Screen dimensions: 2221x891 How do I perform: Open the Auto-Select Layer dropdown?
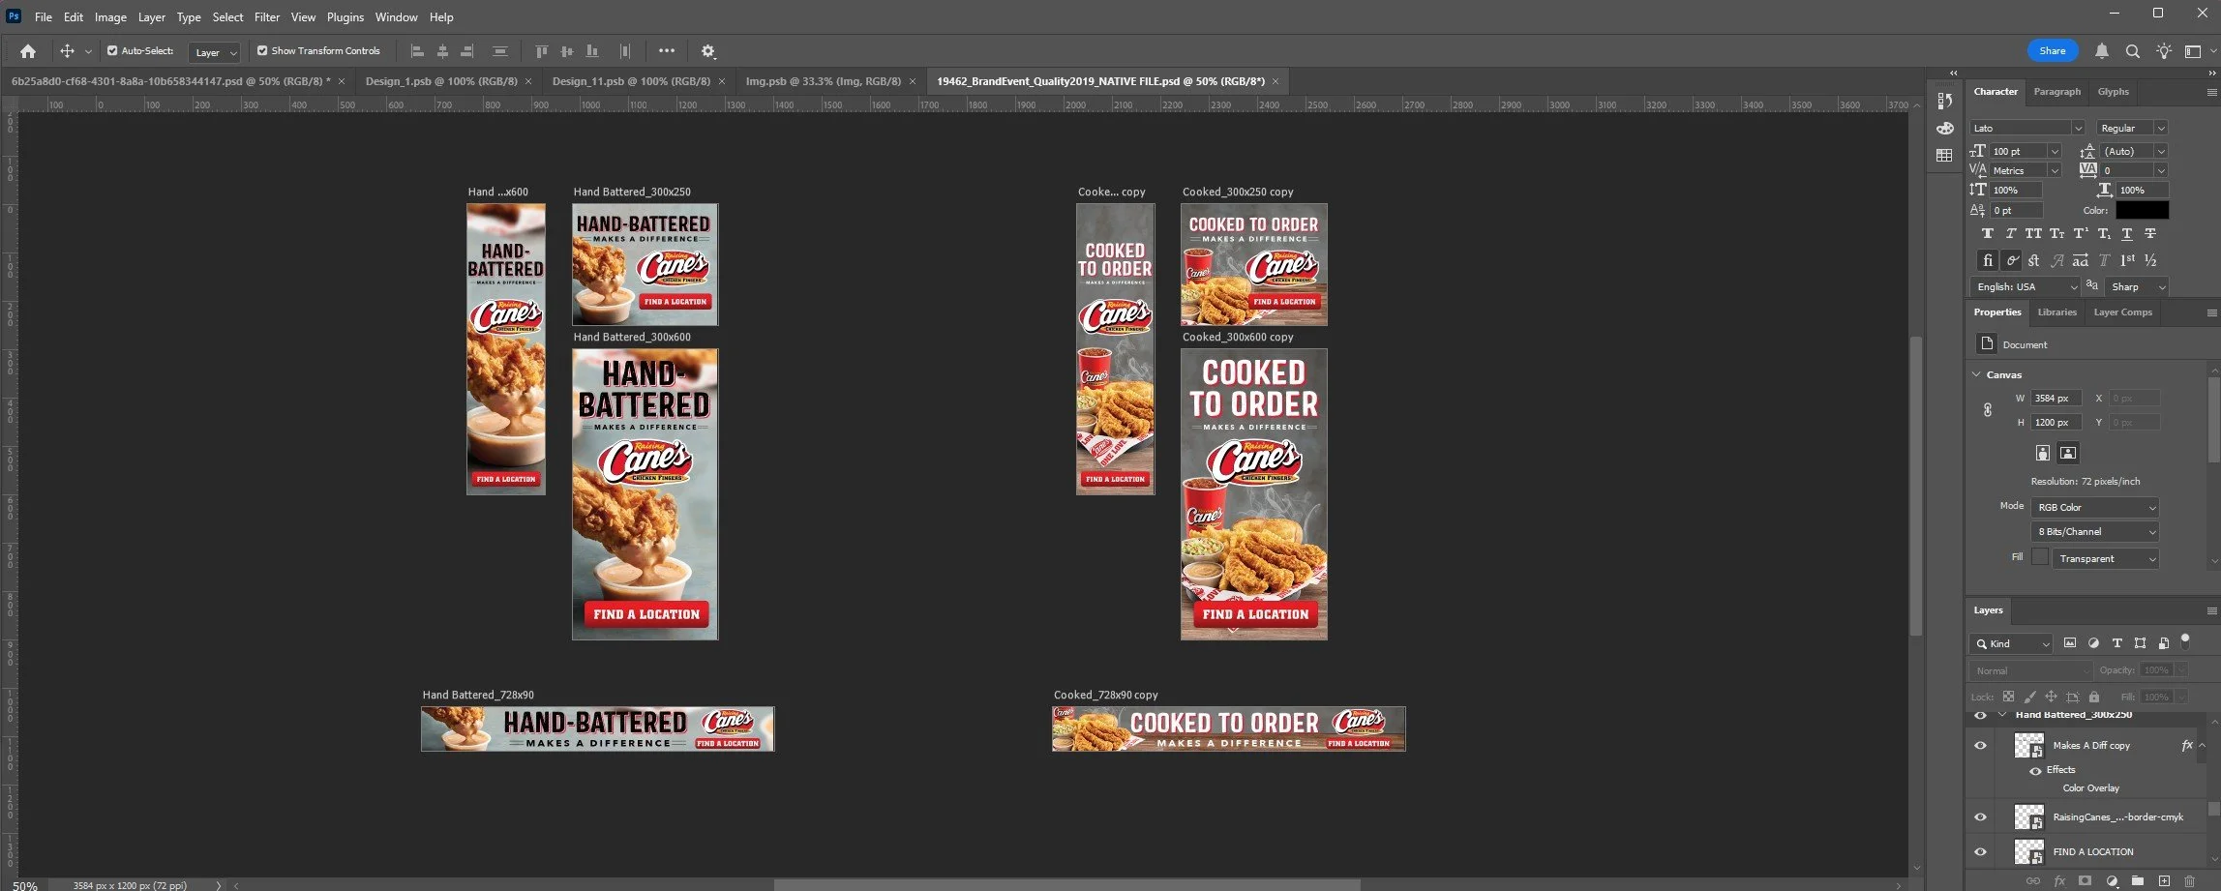[x=214, y=52]
